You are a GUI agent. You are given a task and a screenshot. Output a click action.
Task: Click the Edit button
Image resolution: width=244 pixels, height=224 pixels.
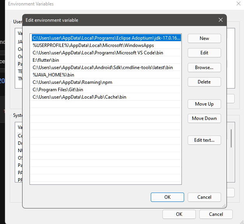(204, 53)
